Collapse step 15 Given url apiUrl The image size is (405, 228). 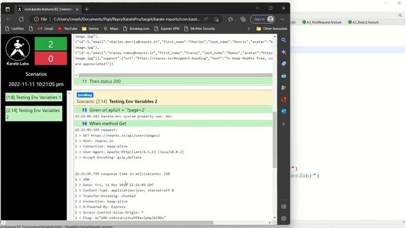pyautogui.click(x=173, y=110)
